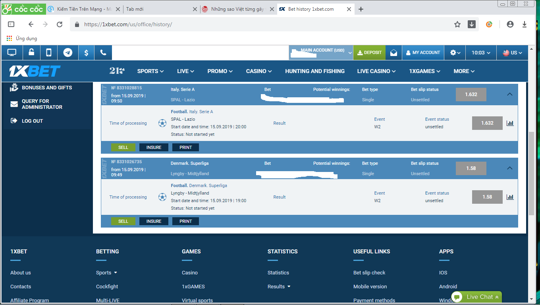
Task: Collapse the SPAL - Lazio bet slip
Action: [x=510, y=95]
